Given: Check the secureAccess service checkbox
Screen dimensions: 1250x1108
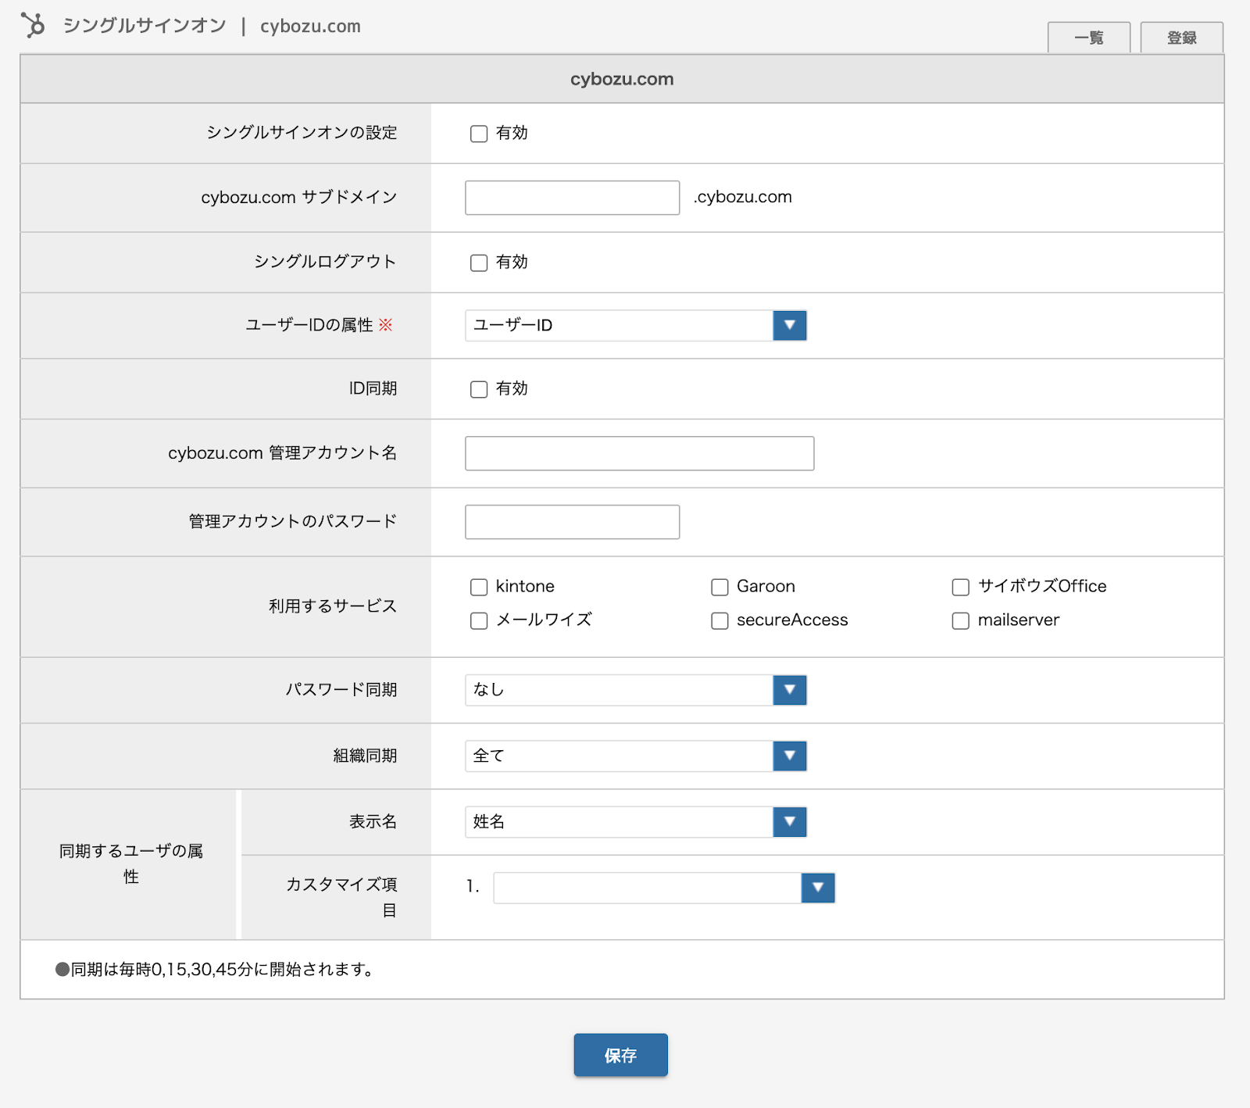Looking at the screenshot, I should [720, 620].
